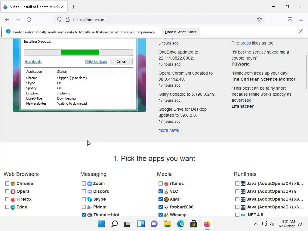
Task: Click the AIMP app icon
Action: tap(166, 199)
